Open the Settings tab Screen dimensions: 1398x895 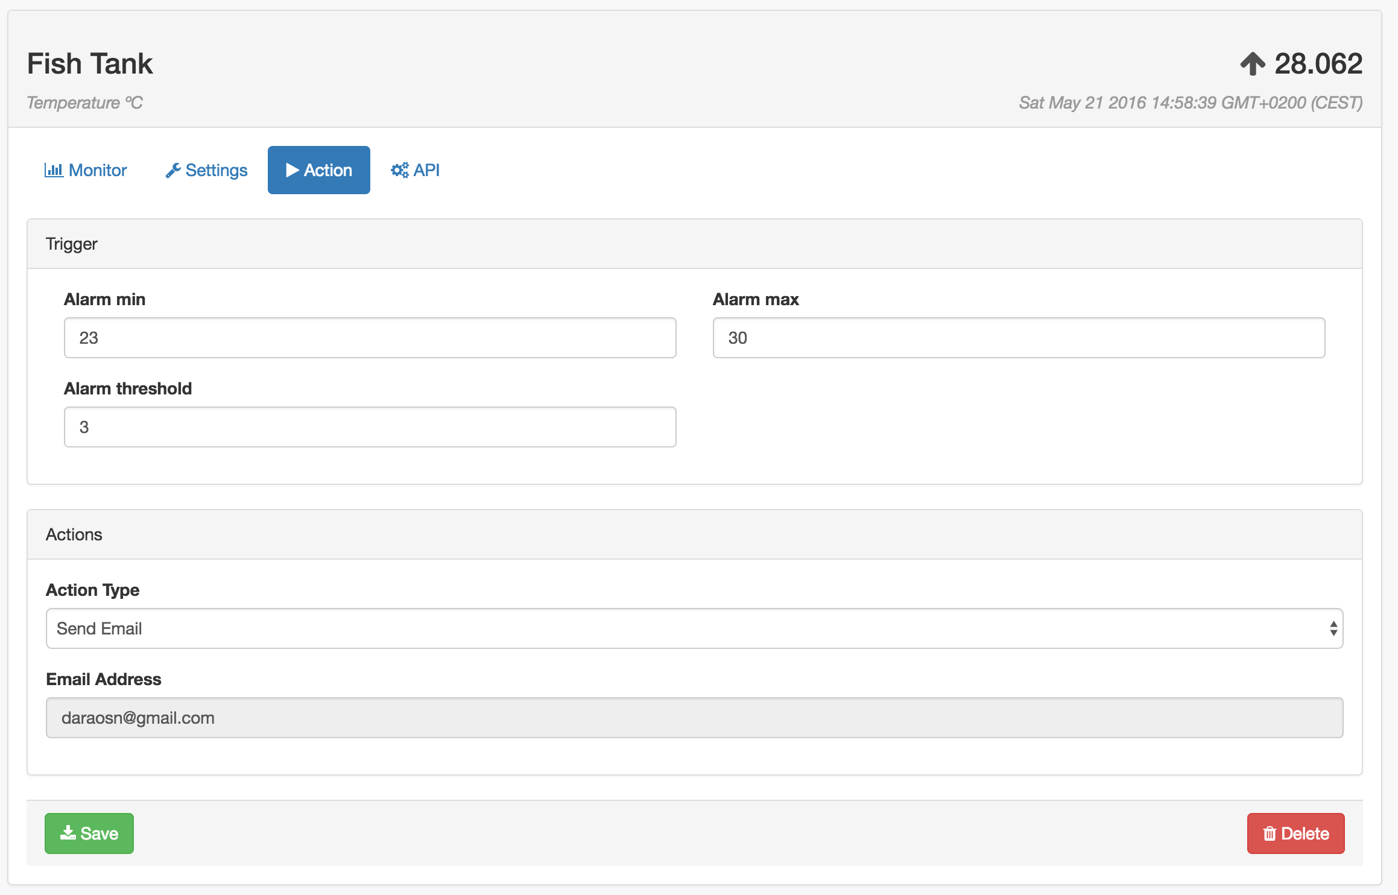pyautogui.click(x=216, y=170)
